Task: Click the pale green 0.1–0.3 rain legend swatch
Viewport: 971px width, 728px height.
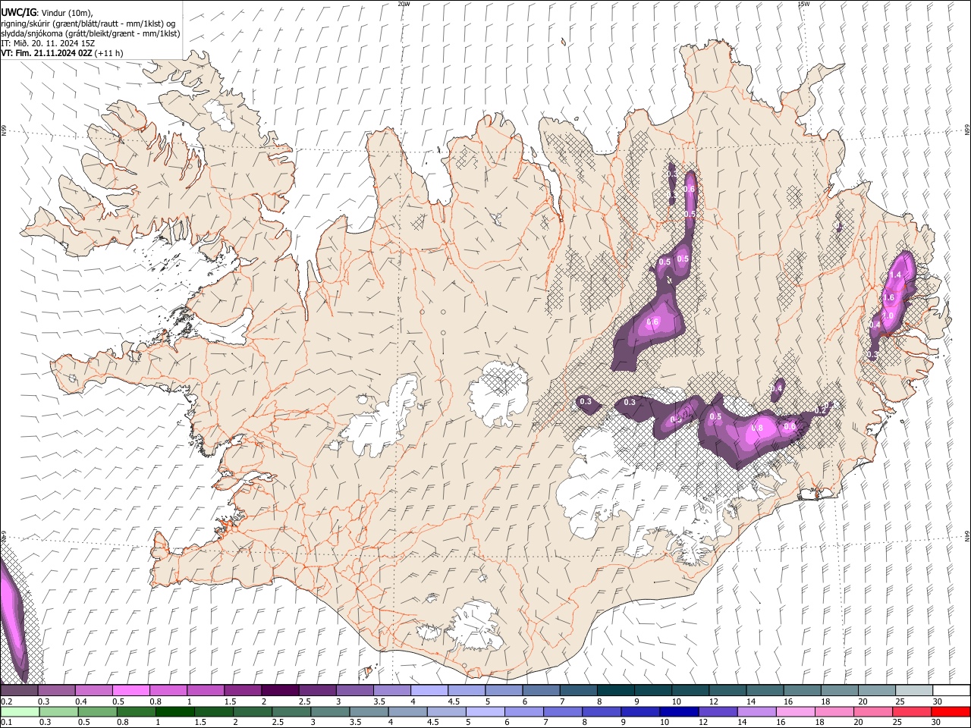Action: click(x=20, y=711)
